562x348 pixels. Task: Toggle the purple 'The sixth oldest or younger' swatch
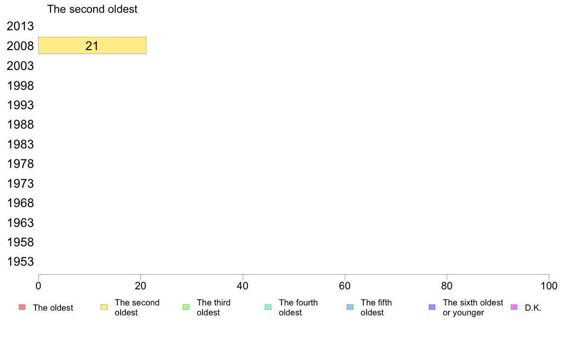click(432, 307)
